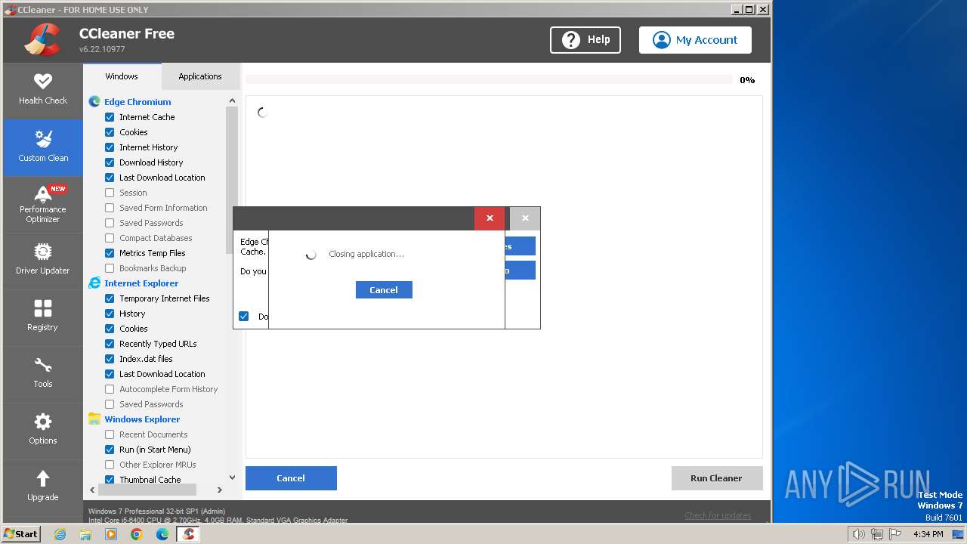This screenshot has height=544, width=967.
Task: Uncheck Recently Typed URLs
Action: tap(110, 344)
